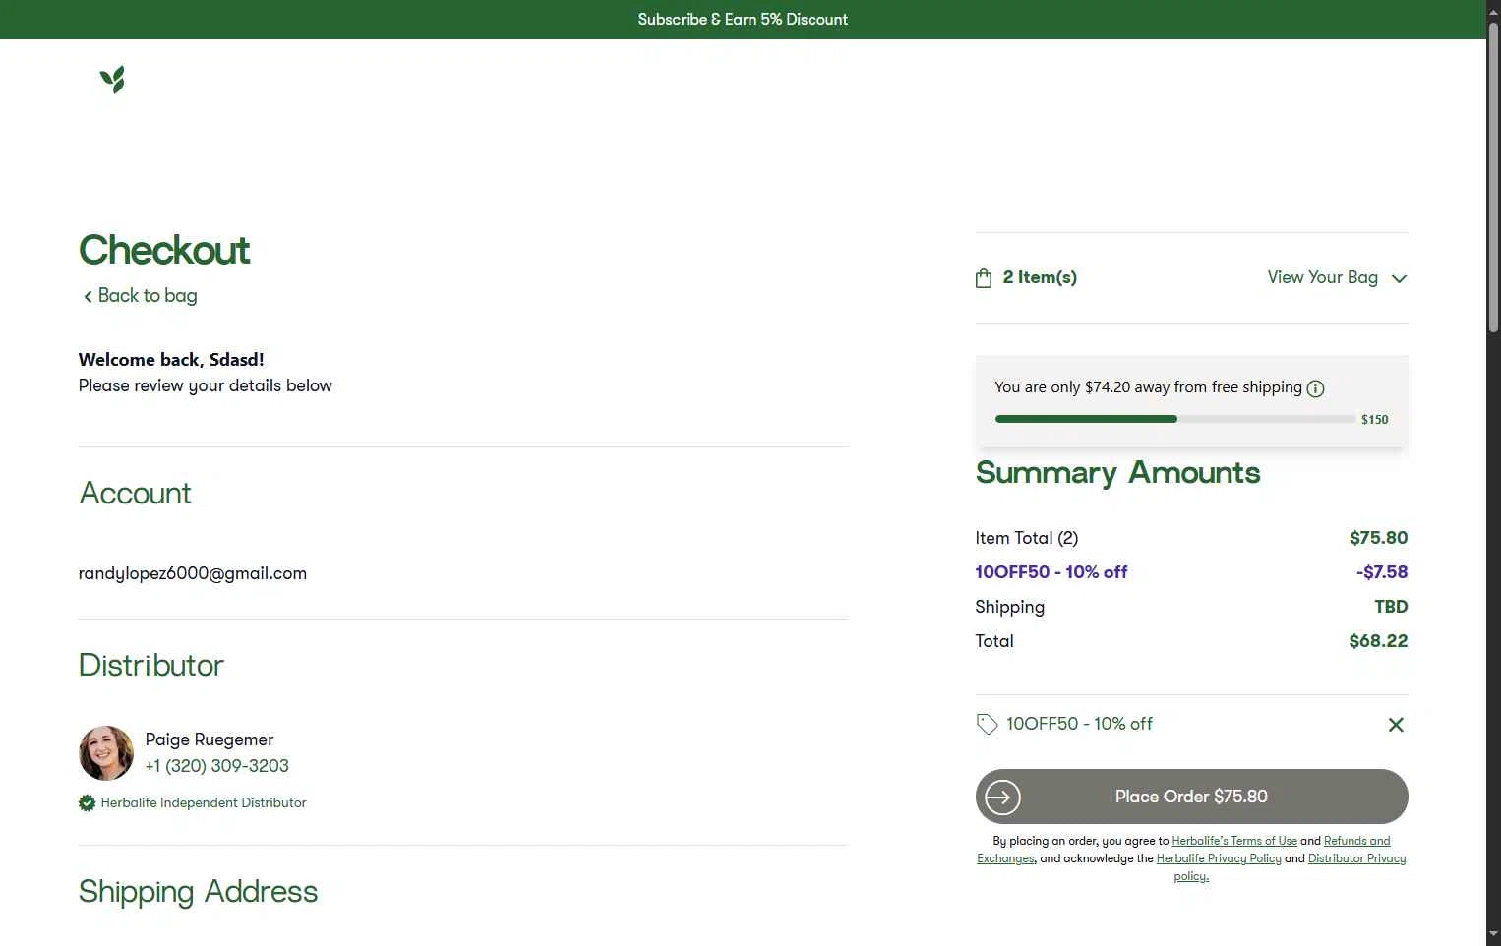This screenshot has width=1501, height=946.
Task: Click the Welcome back, Sdasd! text
Action: 171,360
